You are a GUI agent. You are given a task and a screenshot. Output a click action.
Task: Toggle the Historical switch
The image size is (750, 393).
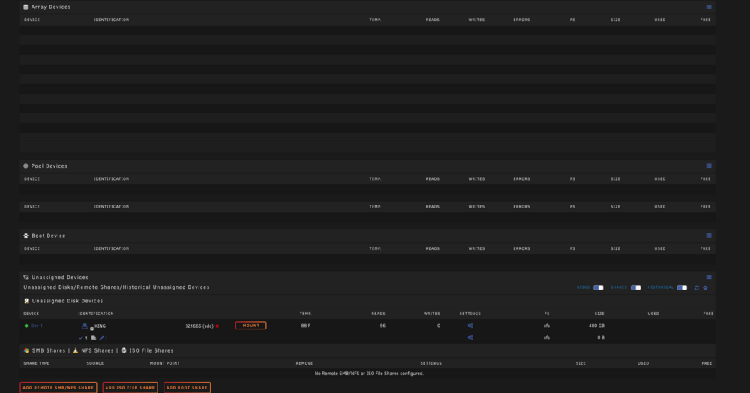point(682,288)
